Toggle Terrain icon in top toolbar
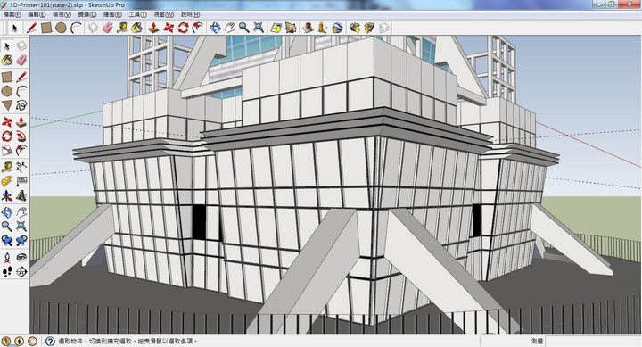 click(x=291, y=28)
